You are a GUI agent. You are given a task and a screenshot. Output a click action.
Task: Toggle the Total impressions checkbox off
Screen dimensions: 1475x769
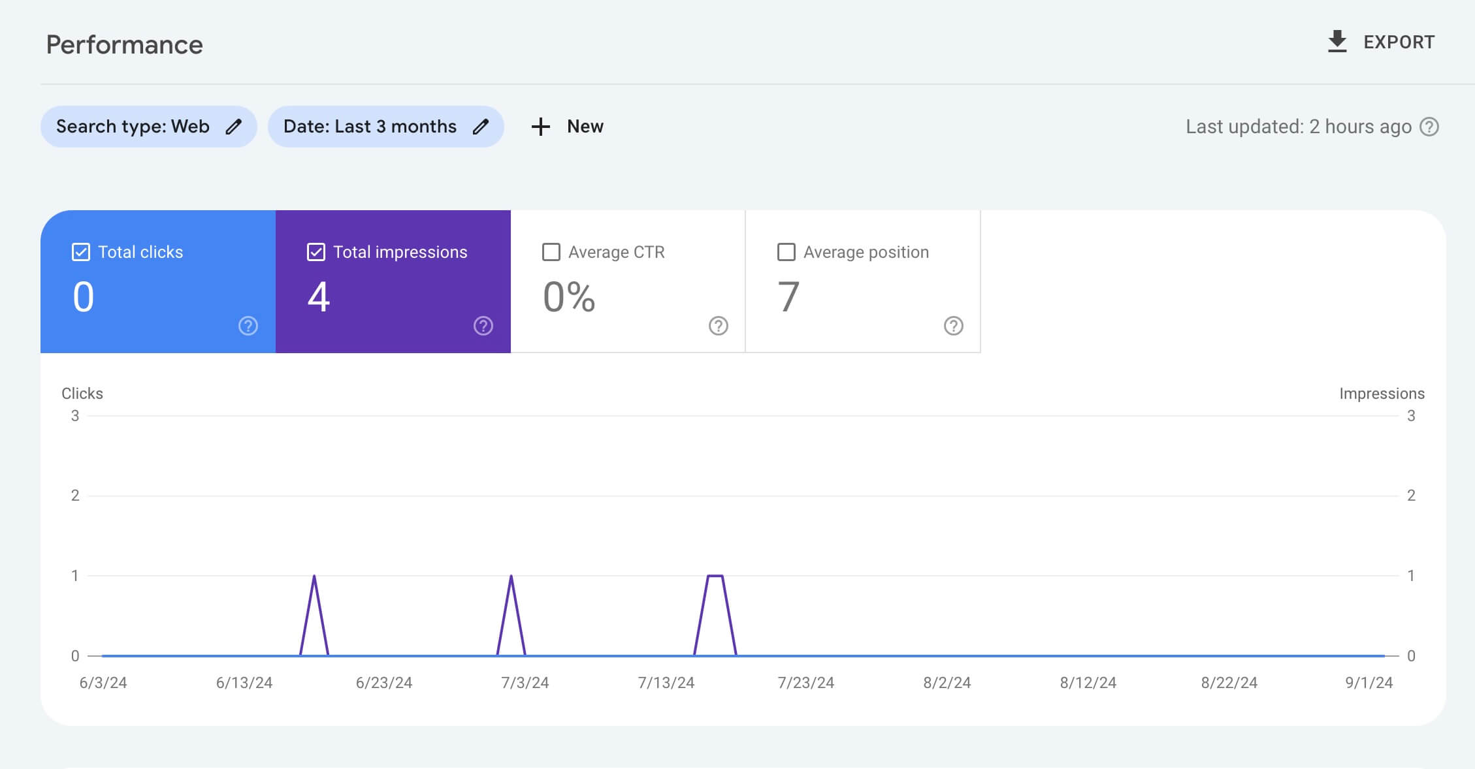(314, 253)
